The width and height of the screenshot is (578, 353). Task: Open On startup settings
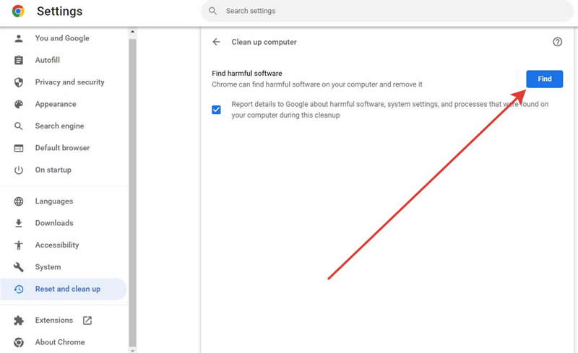53,170
